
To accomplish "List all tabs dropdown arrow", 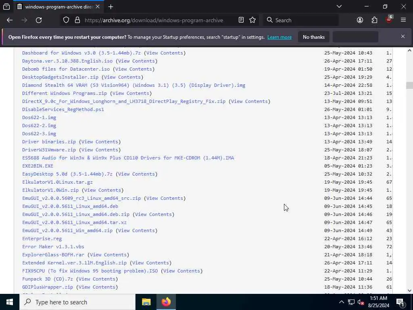I will pos(339,6).
